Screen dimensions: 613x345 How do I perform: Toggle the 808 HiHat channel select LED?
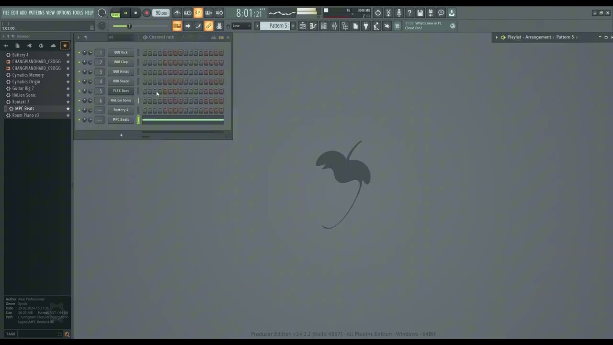(138, 72)
